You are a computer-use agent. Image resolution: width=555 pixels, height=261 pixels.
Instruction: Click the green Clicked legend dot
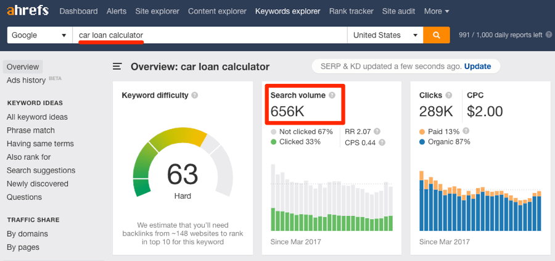(x=273, y=142)
